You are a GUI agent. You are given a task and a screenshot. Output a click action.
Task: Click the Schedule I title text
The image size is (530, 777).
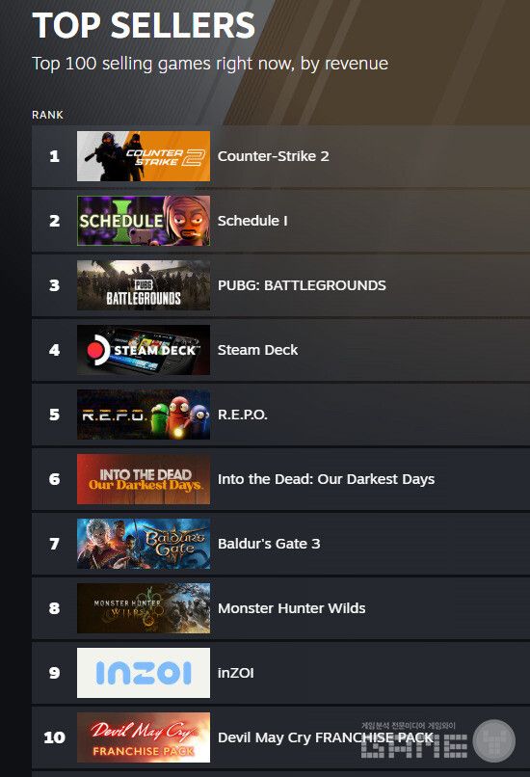tap(252, 221)
